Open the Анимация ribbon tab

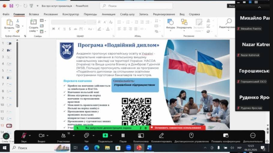(108, 14)
